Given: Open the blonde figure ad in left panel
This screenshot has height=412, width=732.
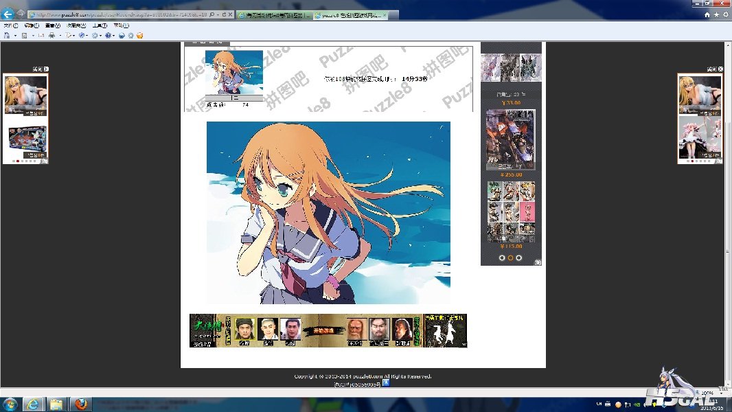Looking at the screenshot, I should tap(25, 95).
